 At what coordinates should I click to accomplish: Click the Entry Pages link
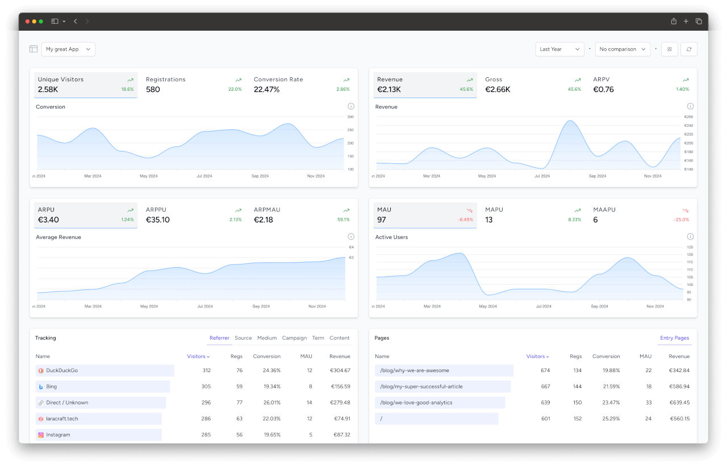point(674,338)
